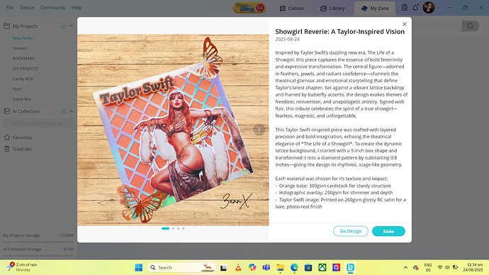Switch to the Canvas tab
This screenshot has width=489, height=275.
(291, 9)
